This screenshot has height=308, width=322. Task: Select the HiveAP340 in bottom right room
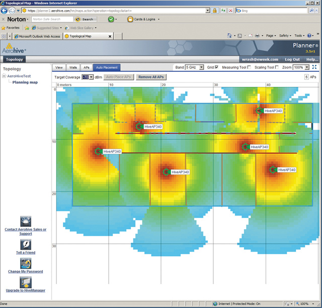pyautogui.click(x=273, y=170)
